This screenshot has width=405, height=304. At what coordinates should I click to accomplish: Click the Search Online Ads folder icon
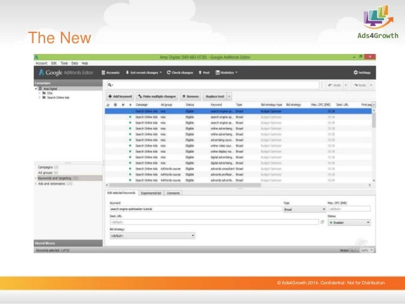44,97
